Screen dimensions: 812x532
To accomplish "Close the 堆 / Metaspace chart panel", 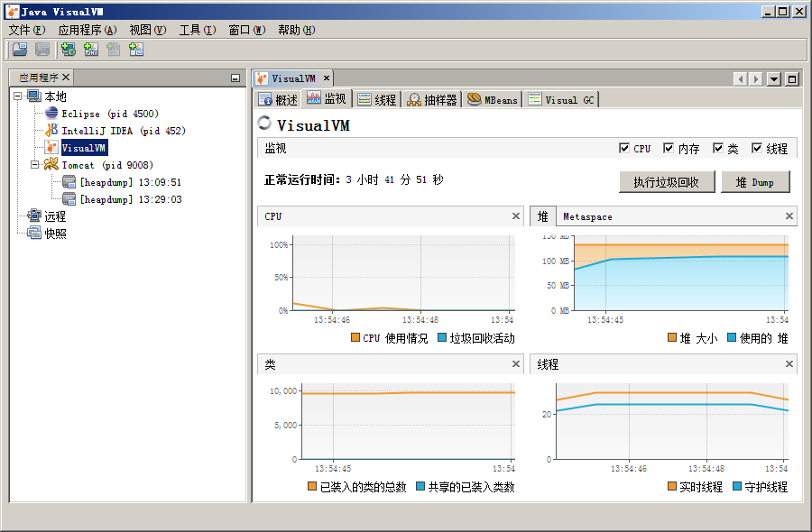I will (x=789, y=216).
